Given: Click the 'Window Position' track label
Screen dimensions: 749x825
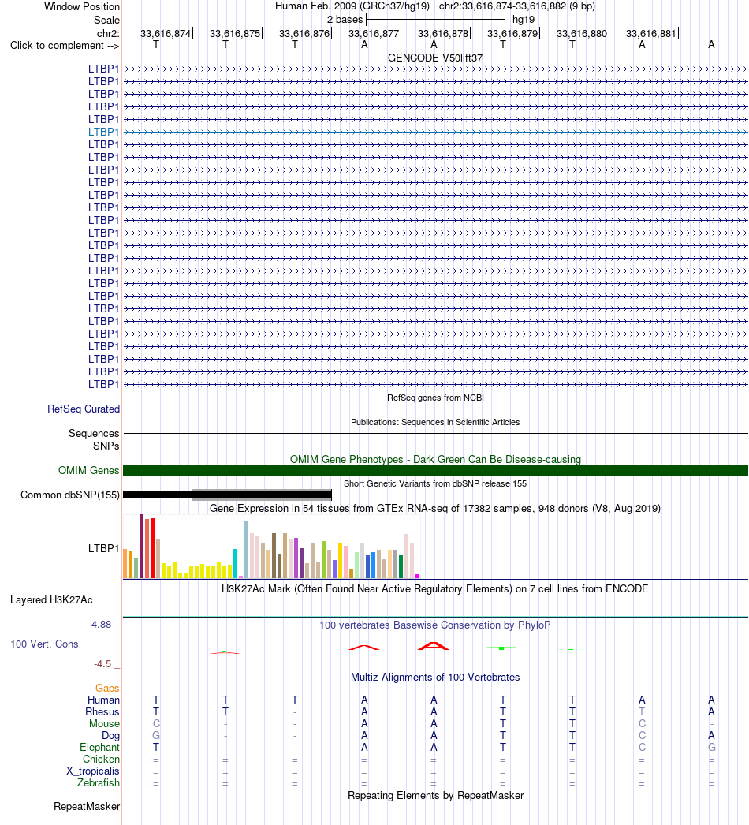Looking at the screenshot, I should click(x=81, y=7).
